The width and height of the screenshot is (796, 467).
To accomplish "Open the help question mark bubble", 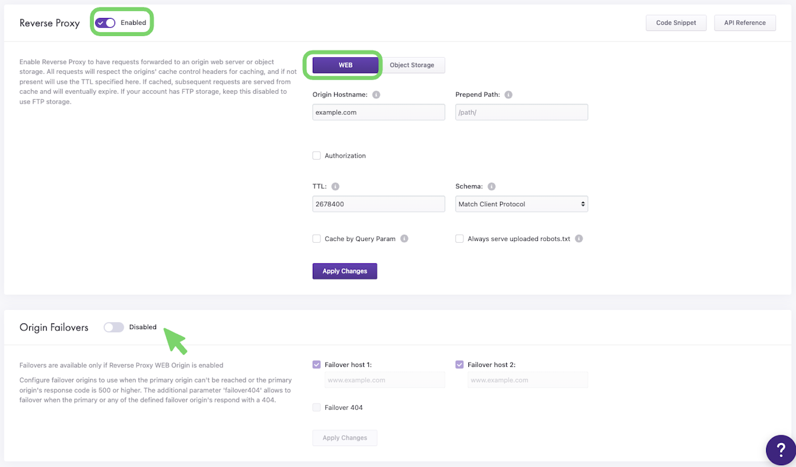I will [x=780, y=450].
